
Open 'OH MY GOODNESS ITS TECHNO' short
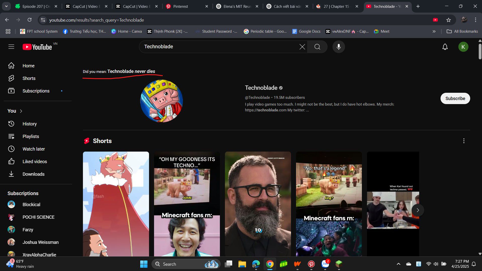(x=187, y=204)
